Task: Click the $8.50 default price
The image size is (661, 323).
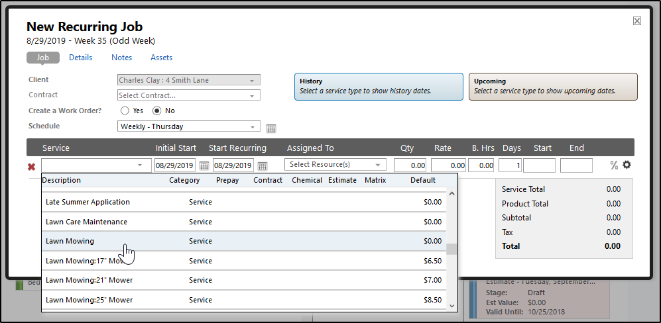Action: click(x=432, y=300)
